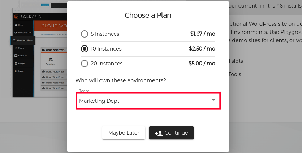Select the 5 Instances radio button
302x153 pixels.
[x=85, y=34]
